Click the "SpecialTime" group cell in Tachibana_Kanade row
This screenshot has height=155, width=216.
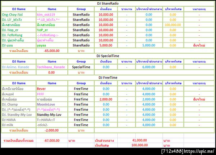tap(81, 67)
